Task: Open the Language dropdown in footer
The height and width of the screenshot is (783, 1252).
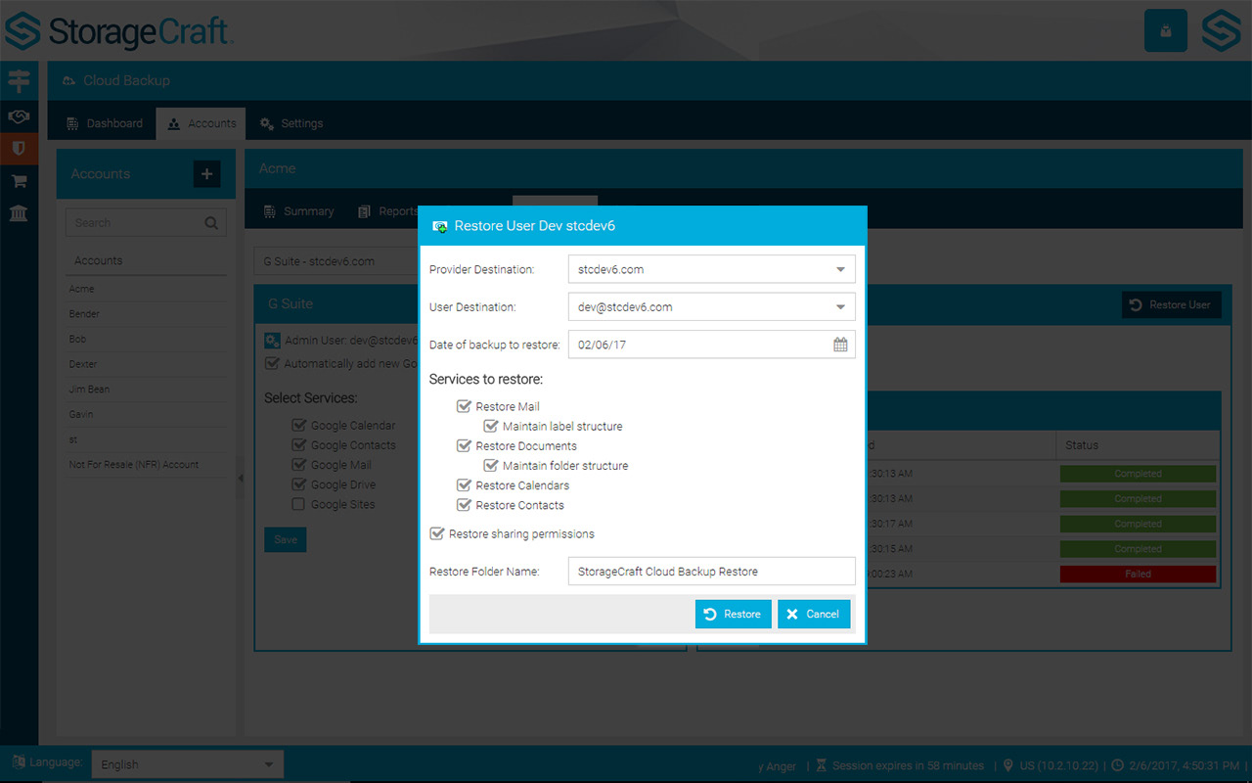Action: pos(188,764)
